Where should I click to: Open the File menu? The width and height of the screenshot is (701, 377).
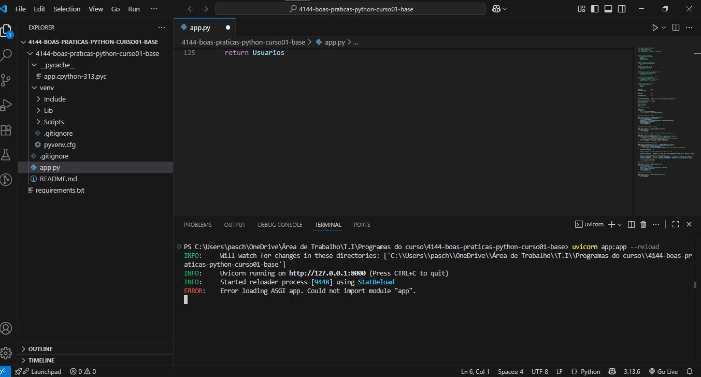[21, 9]
